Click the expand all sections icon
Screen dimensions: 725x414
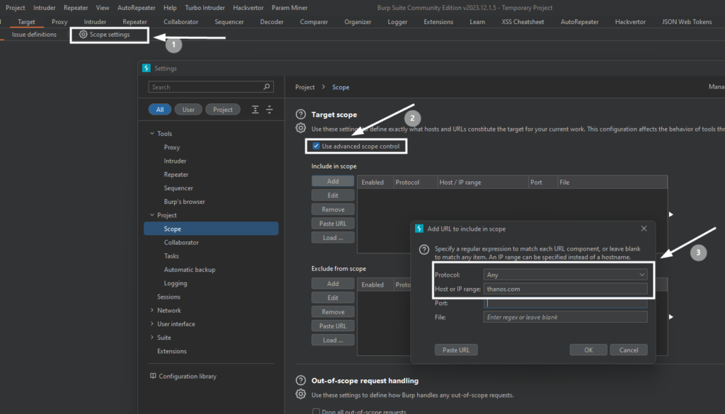coord(255,110)
